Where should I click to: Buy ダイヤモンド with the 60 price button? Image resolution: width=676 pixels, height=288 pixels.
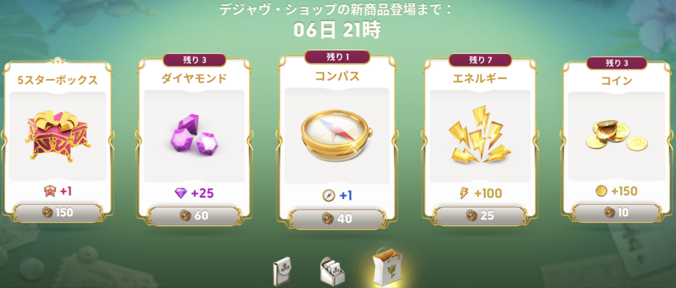click(193, 216)
